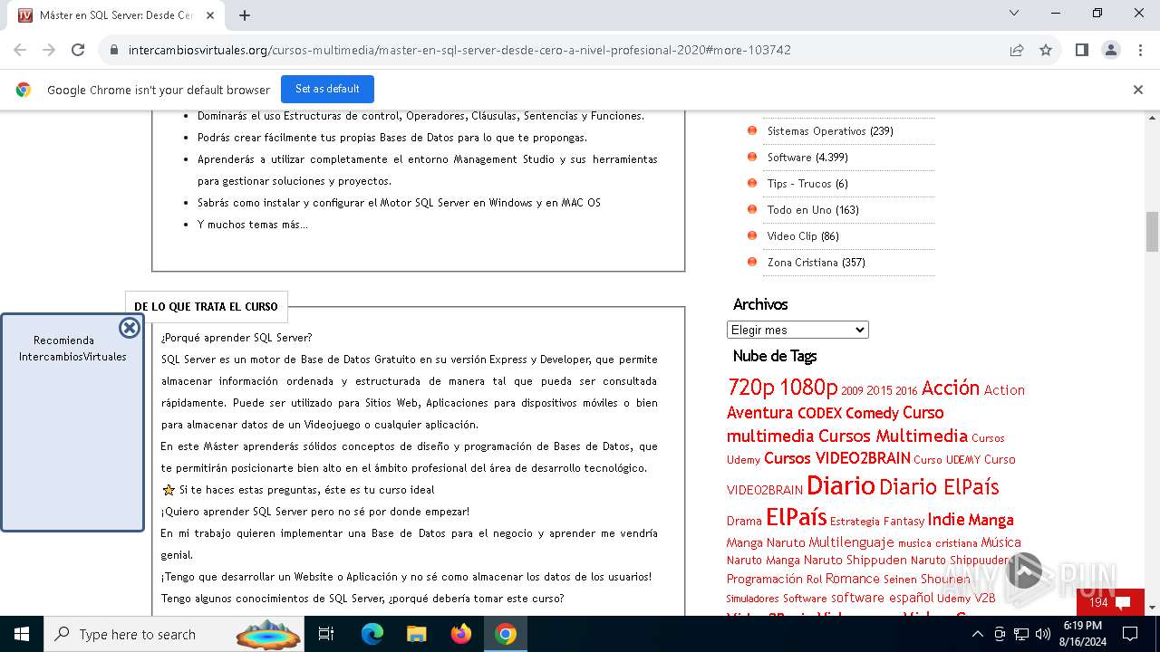The height and width of the screenshot is (652, 1160).
Task: Open File Explorer from taskbar
Action: coord(416,634)
